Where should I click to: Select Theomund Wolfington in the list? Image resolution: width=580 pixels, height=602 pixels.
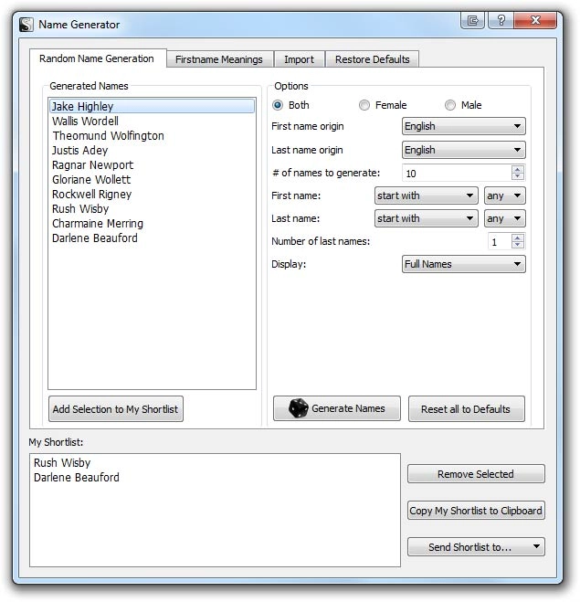coord(152,136)
